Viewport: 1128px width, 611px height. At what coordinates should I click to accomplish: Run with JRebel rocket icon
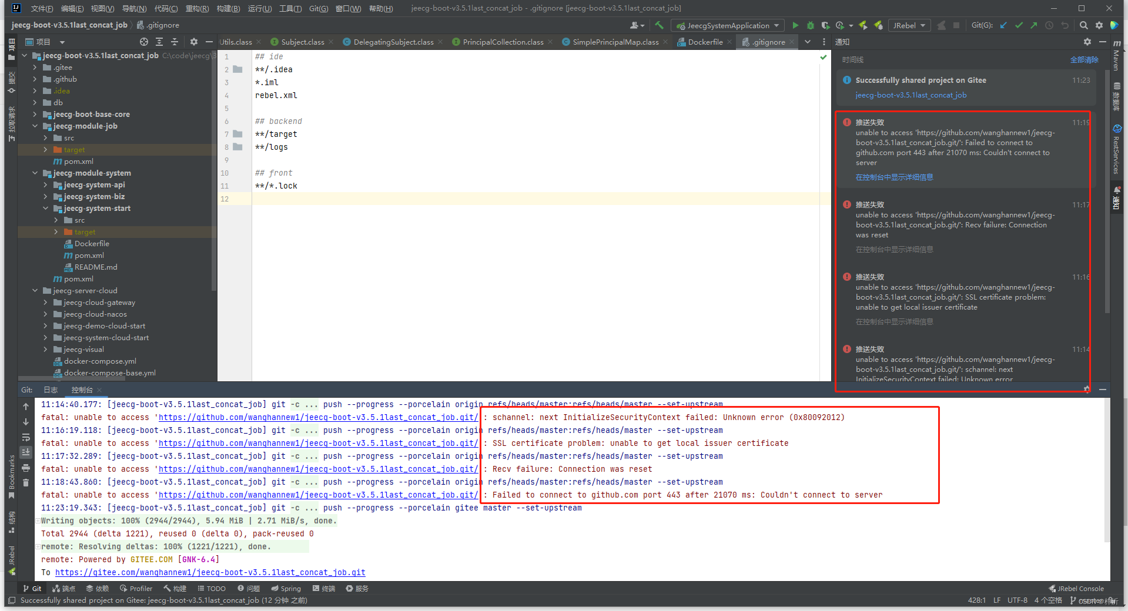point(863,25)
